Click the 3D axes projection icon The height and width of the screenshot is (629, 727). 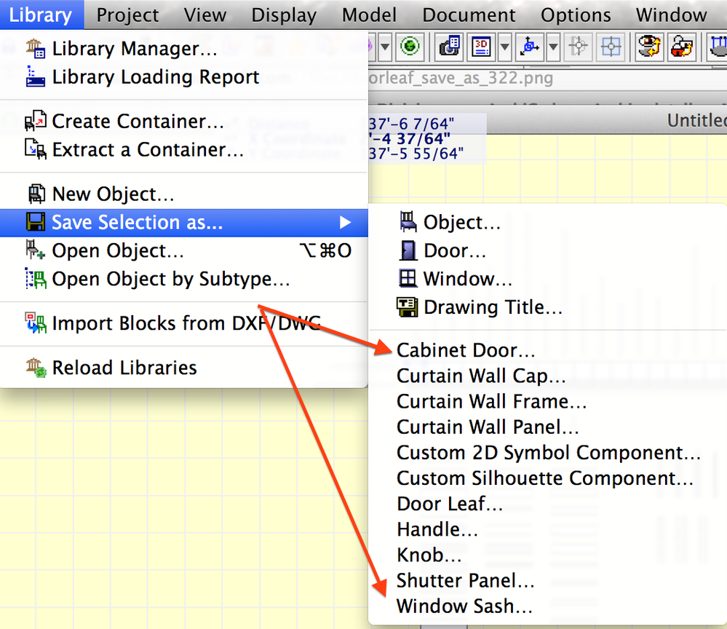530,48
